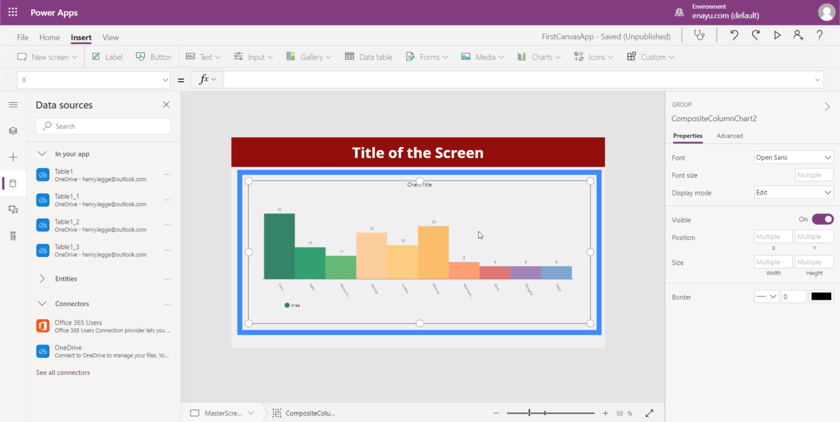Switch to the Home tab
This screenshot has width=840, height=422.
[x=49, y=37]
